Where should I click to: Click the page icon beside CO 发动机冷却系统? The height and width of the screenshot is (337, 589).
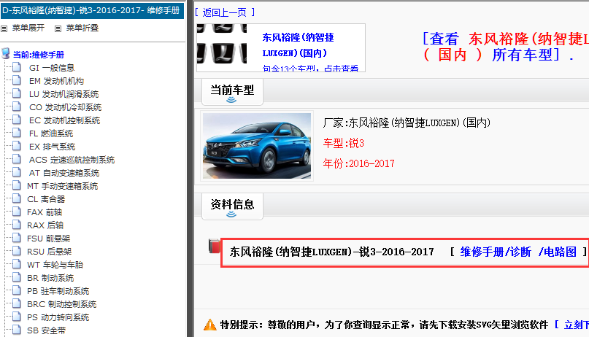(x=17, y=107)
